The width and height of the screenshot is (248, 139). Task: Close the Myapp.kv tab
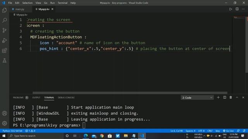pos(52,9)
